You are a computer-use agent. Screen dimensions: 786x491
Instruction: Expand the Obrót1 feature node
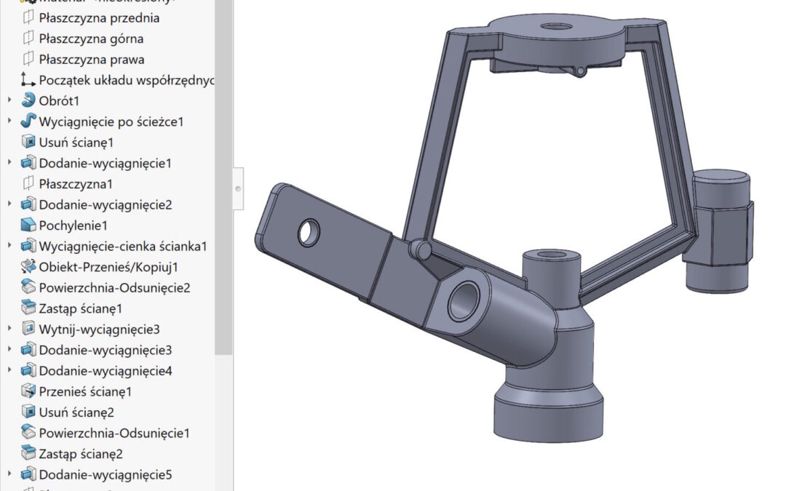pos(9,100)
